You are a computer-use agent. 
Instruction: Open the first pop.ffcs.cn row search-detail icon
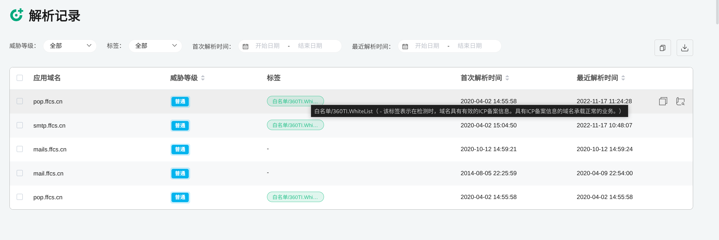(680, 101)
